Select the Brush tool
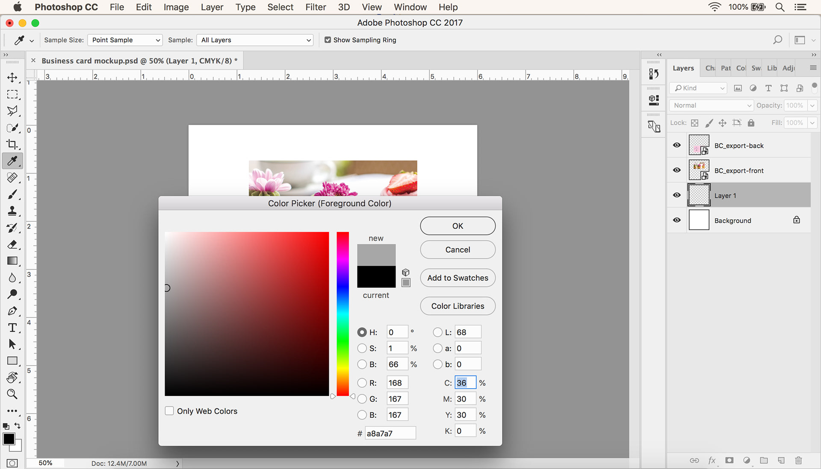Image resolution: width=821 pixels, height=469 pixels. (x=12, y=194)
